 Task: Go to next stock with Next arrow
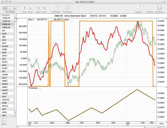30,8
